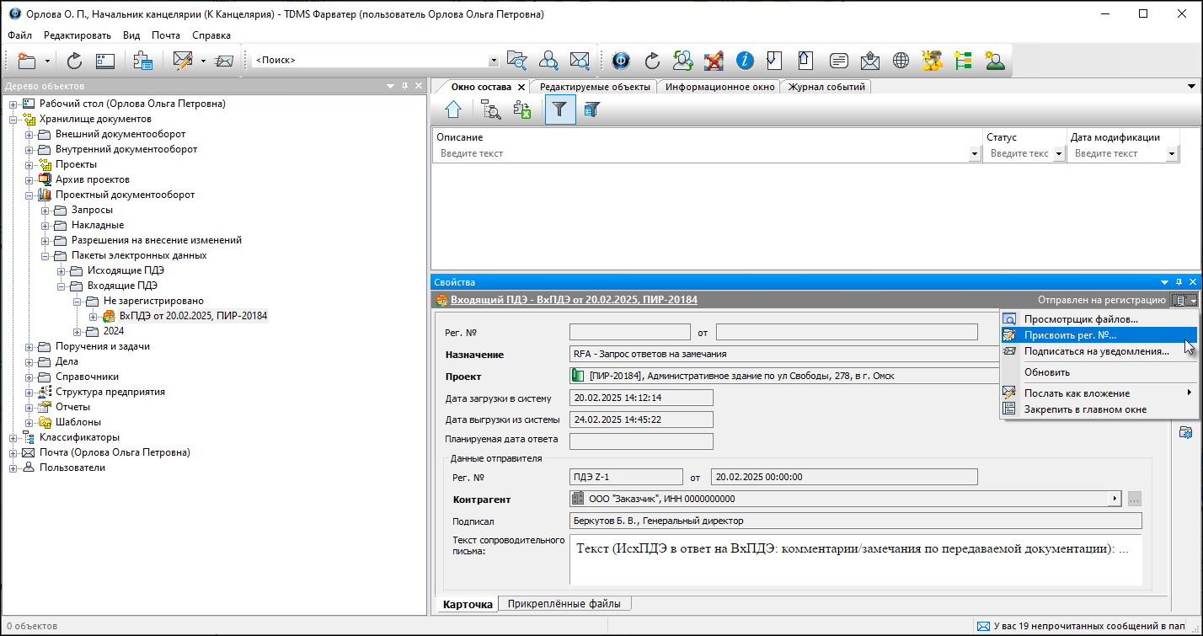
Task: Select Просмотрщик файлов... in context menu
Action: pos(1099,318)
